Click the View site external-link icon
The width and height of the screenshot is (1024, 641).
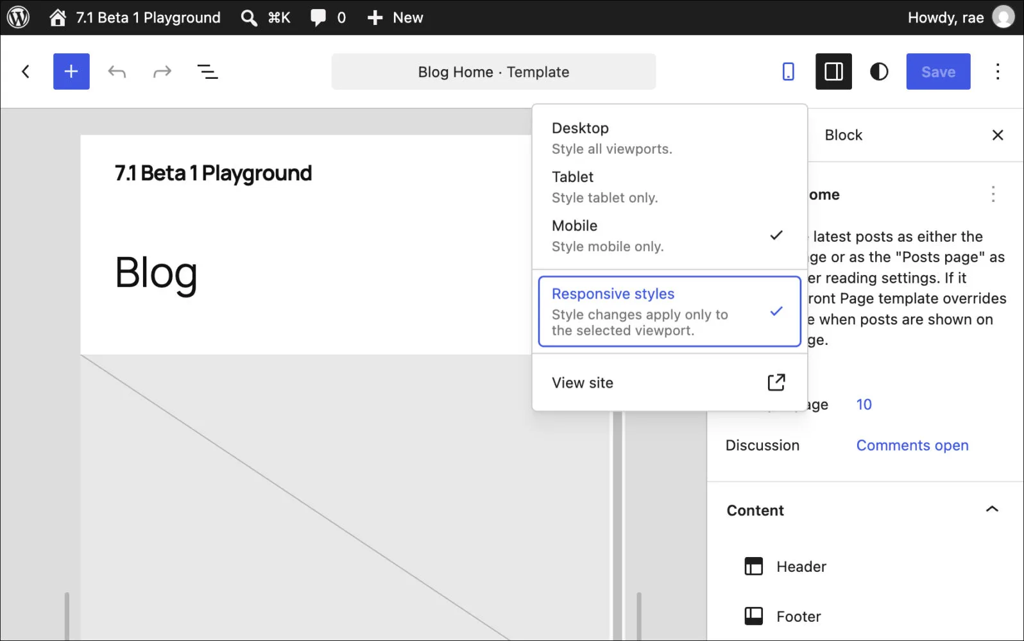[776, 383]
